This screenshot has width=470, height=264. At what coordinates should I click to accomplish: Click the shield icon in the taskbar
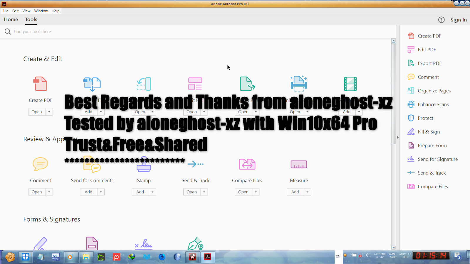25,257
